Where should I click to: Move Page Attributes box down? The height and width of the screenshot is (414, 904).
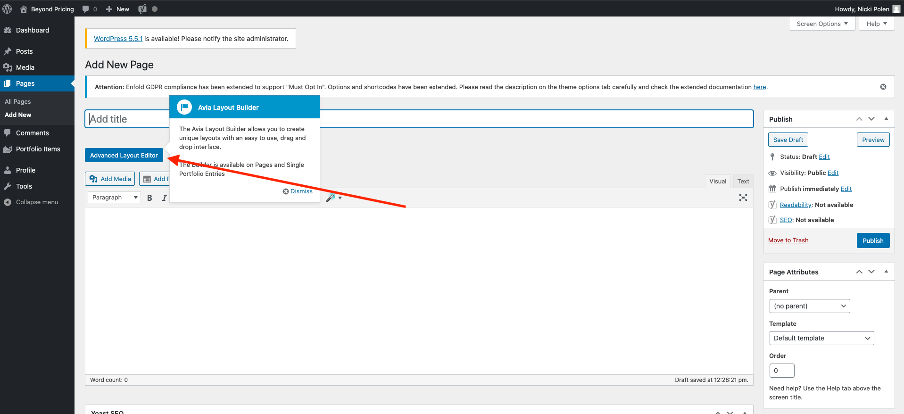pyautogui.click(x=871, y=272)
